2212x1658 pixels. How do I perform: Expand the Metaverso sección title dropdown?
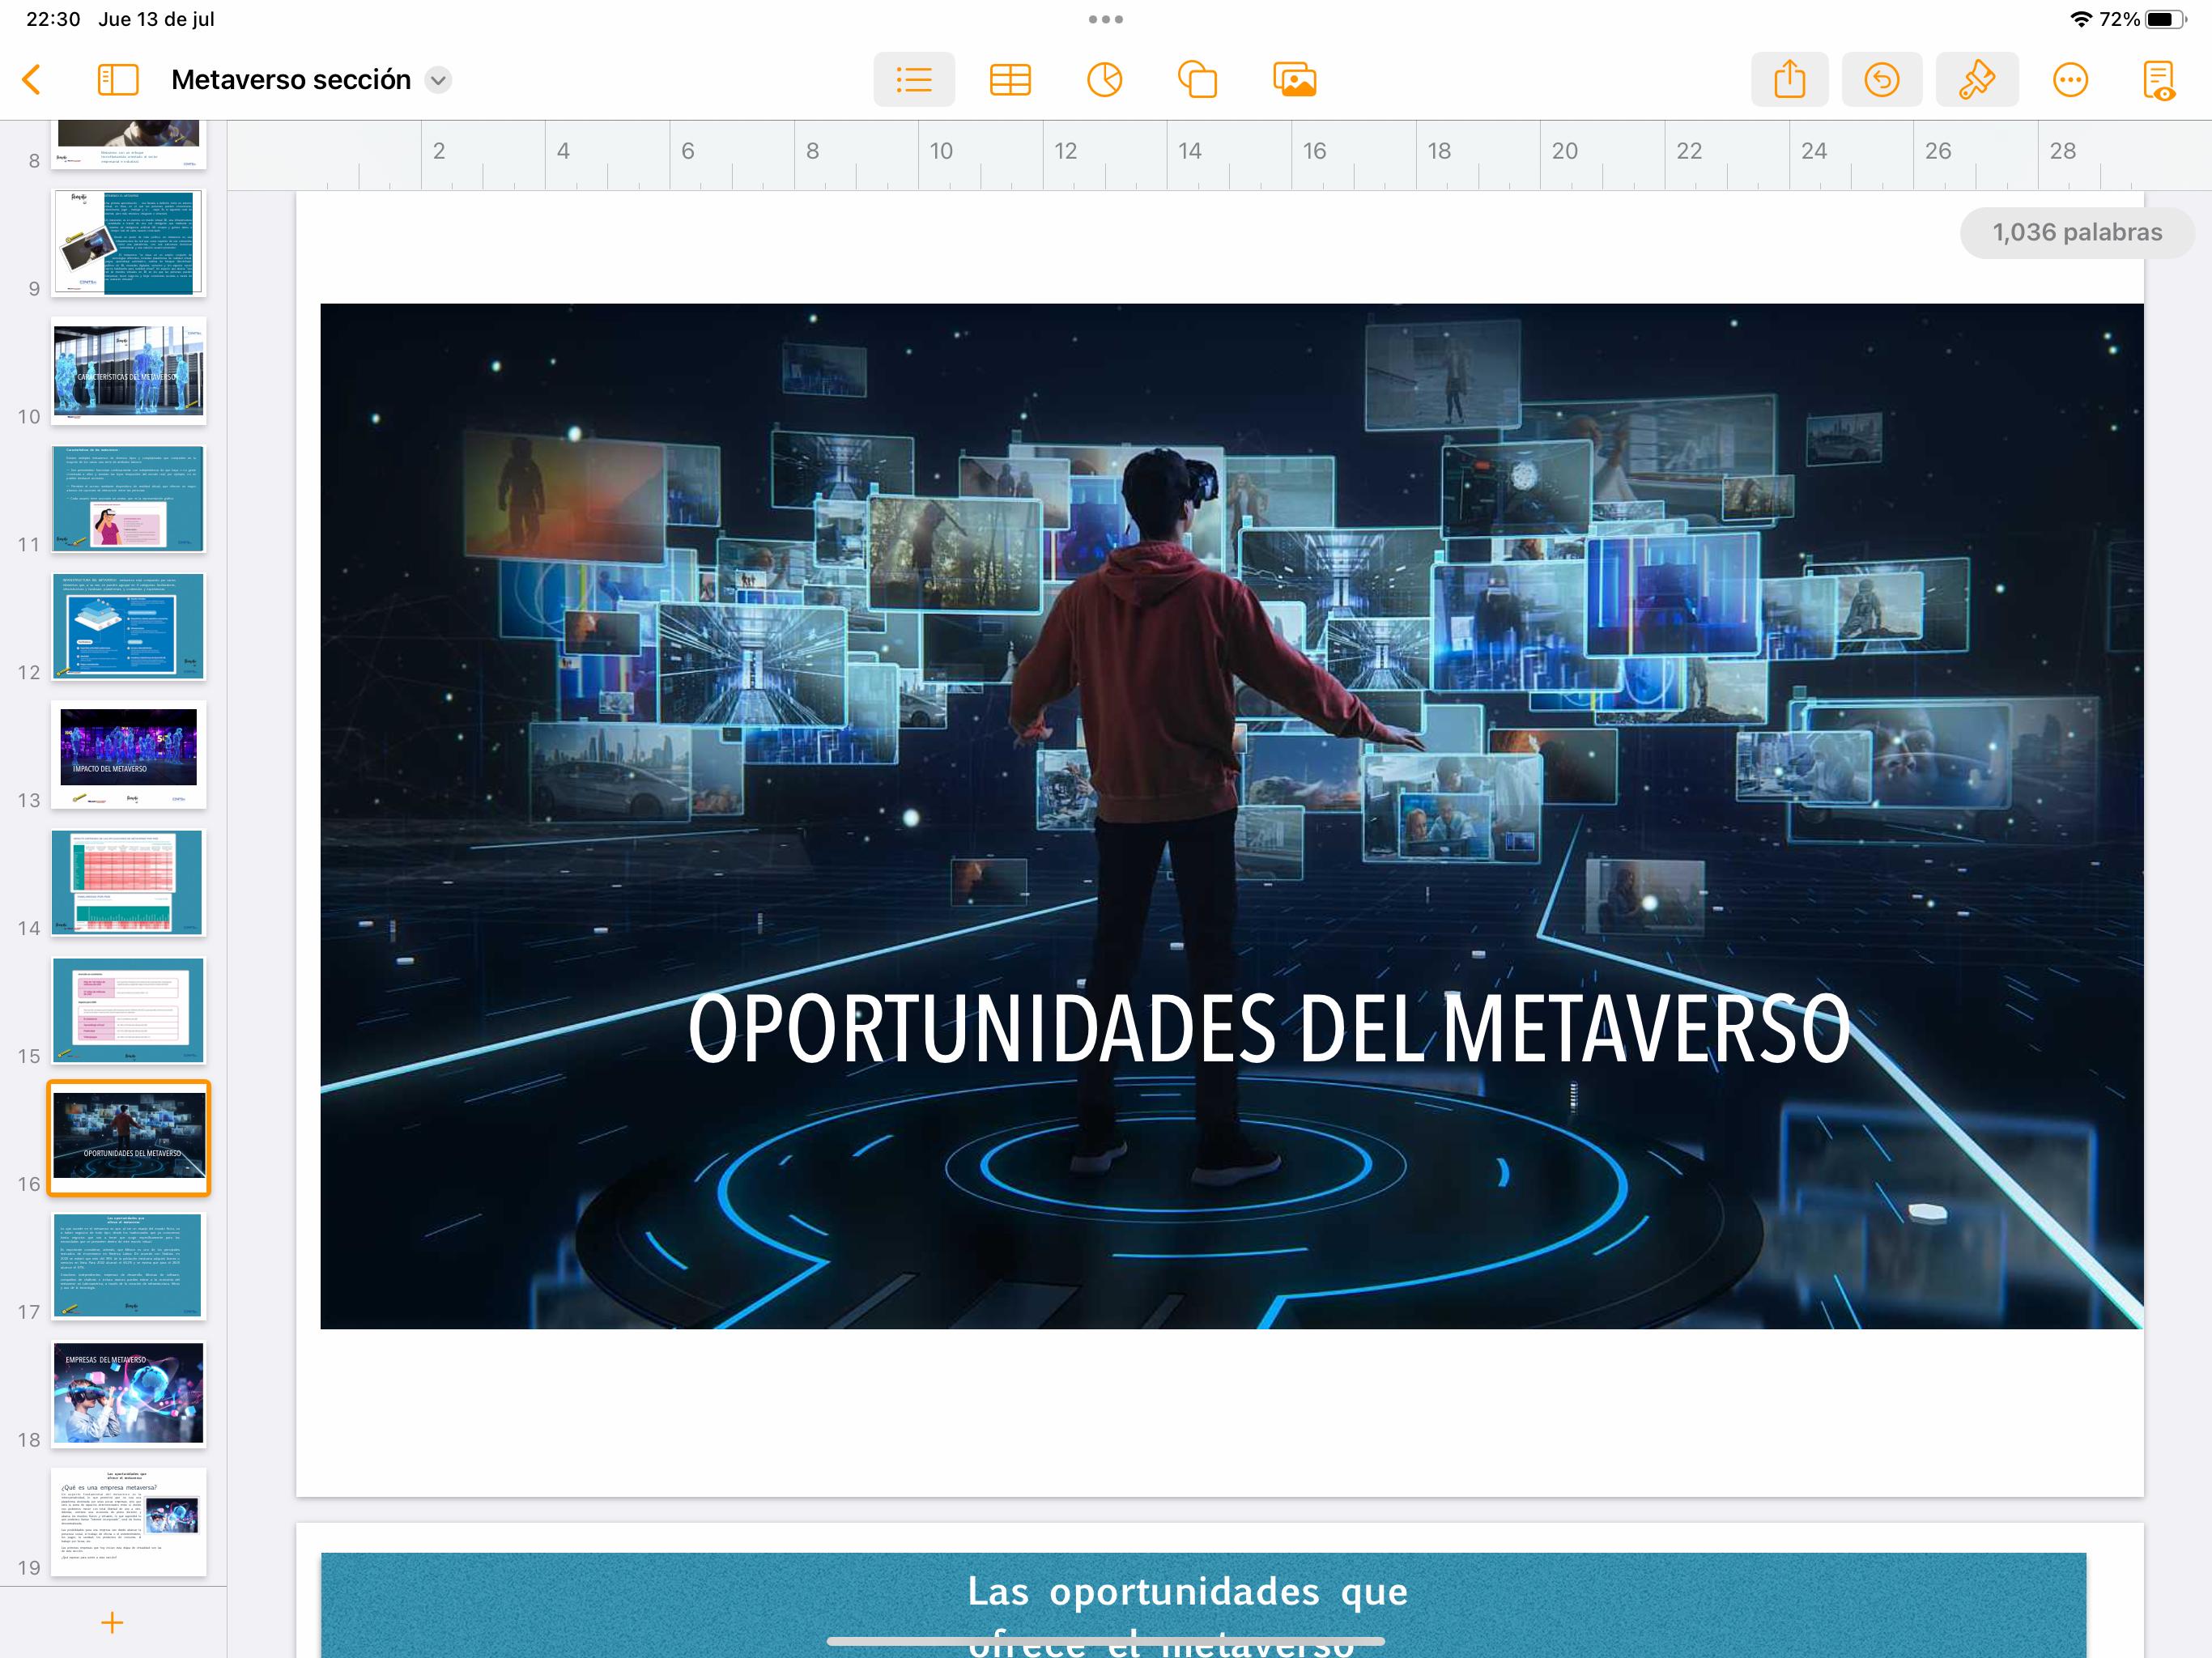pos(438,80)
